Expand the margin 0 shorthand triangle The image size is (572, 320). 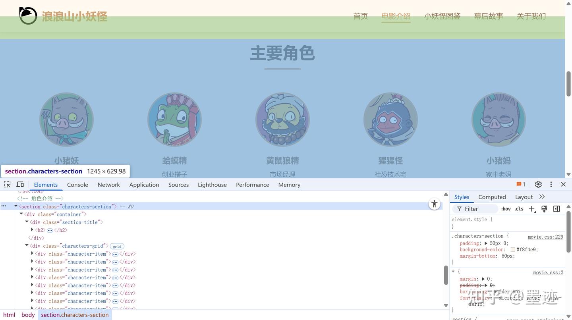(x=483, y=279)
